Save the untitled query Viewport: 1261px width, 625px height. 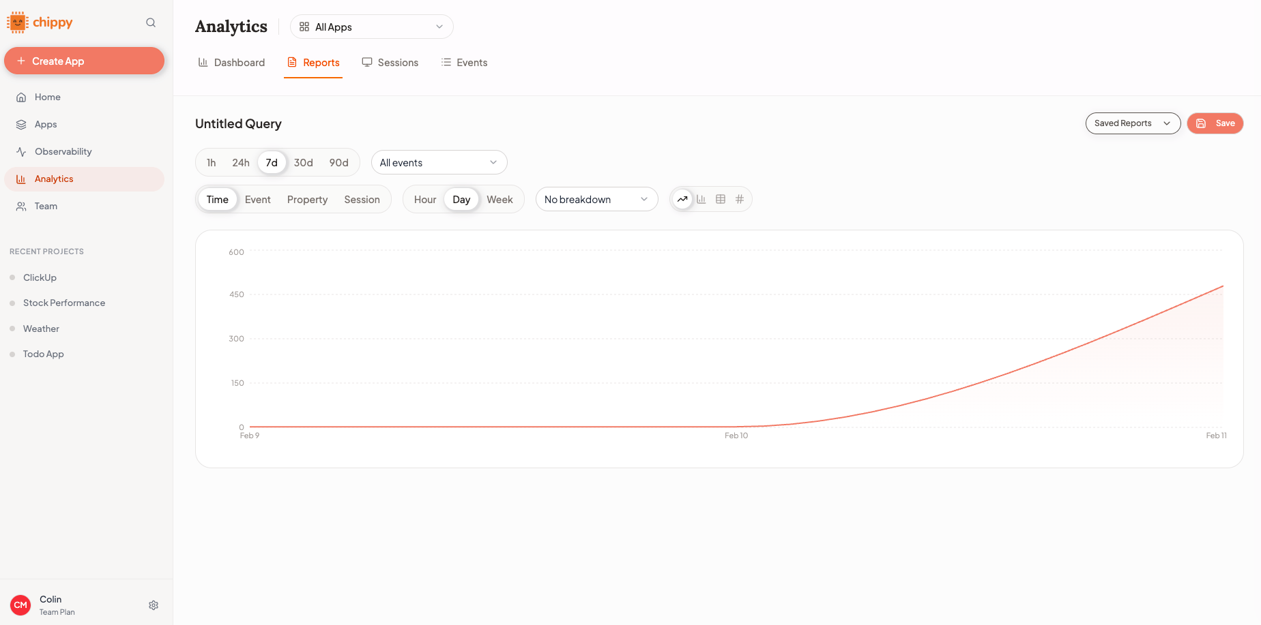[x=1215, y=123]
